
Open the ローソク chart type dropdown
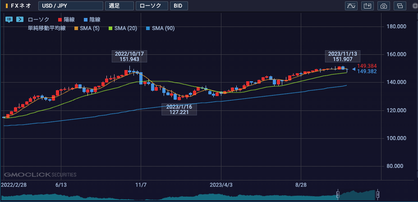click(152, 6)
